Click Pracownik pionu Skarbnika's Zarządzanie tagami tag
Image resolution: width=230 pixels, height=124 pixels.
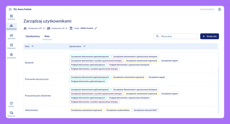click(170, 94)
